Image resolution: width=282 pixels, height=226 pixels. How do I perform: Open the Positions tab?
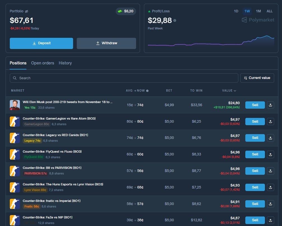tap(18, 63)
